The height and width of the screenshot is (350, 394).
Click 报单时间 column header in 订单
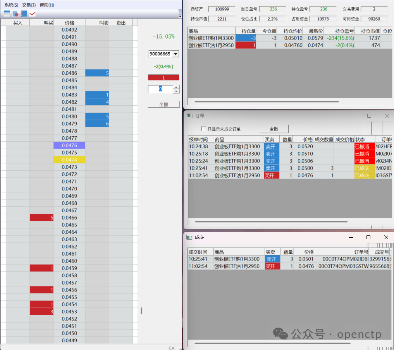click(x=201, y=140)
